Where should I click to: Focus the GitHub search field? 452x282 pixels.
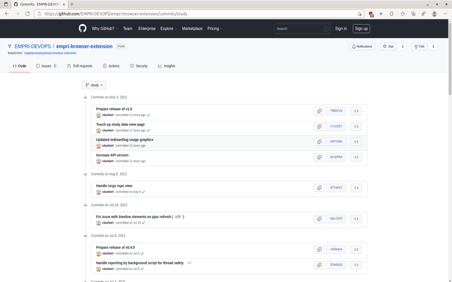[x=302, y=29]
